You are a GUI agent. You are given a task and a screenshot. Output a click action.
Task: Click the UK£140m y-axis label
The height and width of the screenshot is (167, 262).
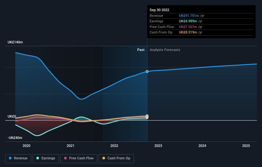point(15,42)
